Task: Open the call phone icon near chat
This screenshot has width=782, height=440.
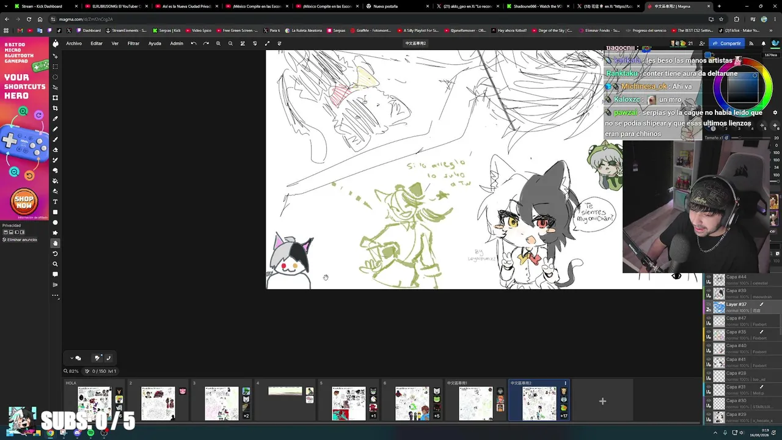Action: point(108,358)
